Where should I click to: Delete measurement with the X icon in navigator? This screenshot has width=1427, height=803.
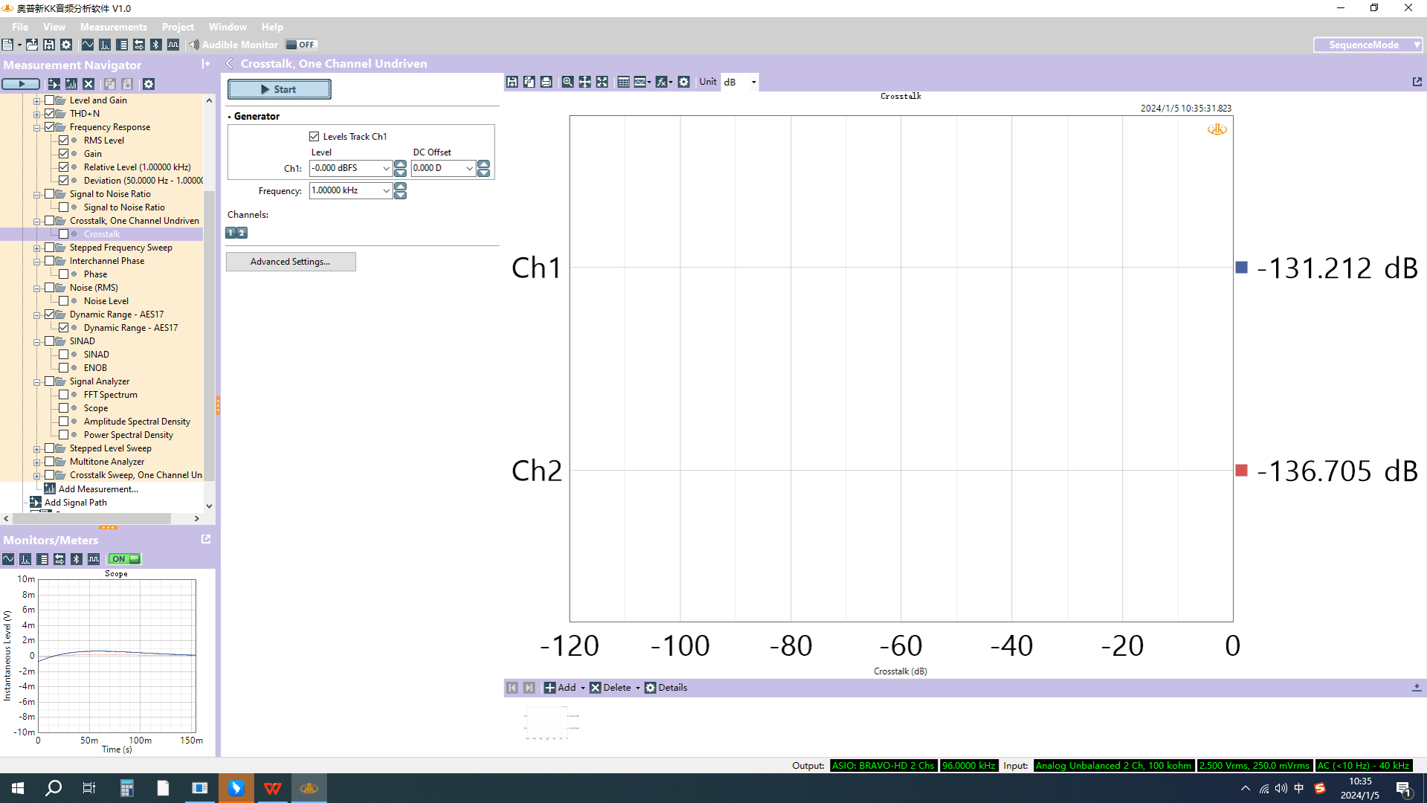tap(88, 84)
